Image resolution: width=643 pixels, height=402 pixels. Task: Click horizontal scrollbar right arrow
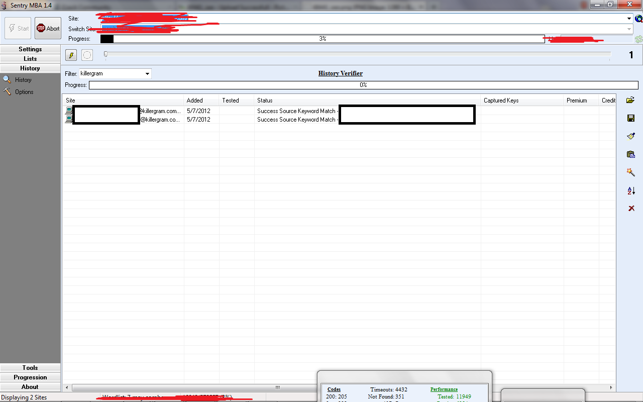(x=611, y=388)
